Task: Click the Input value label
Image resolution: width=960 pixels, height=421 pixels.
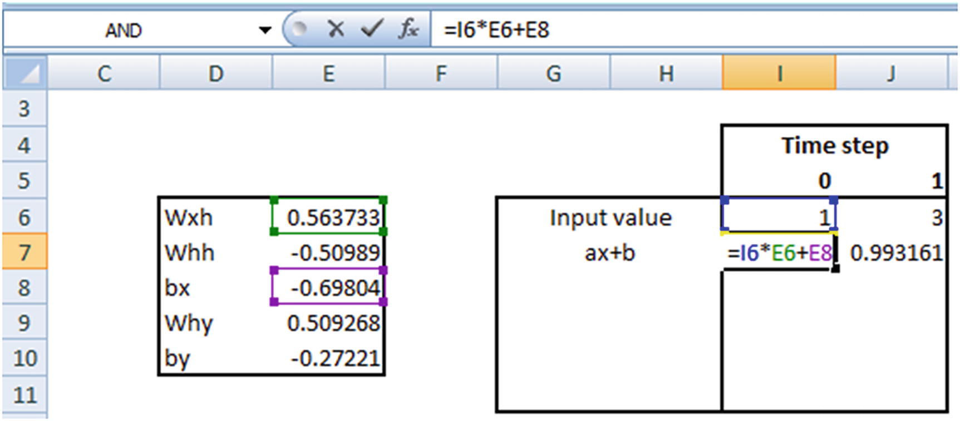Action: point(610,217)
